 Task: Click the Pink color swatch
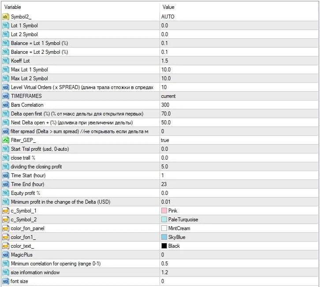point(164,211)
